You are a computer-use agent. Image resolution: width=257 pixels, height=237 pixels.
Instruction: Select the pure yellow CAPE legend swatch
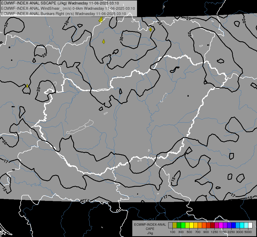(x=191, y=225)
